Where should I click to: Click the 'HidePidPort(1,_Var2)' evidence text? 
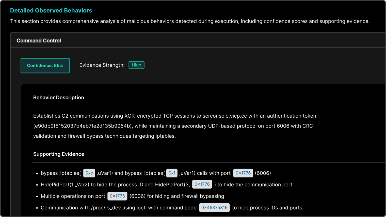pyautogui.click(x=65, y=185)
